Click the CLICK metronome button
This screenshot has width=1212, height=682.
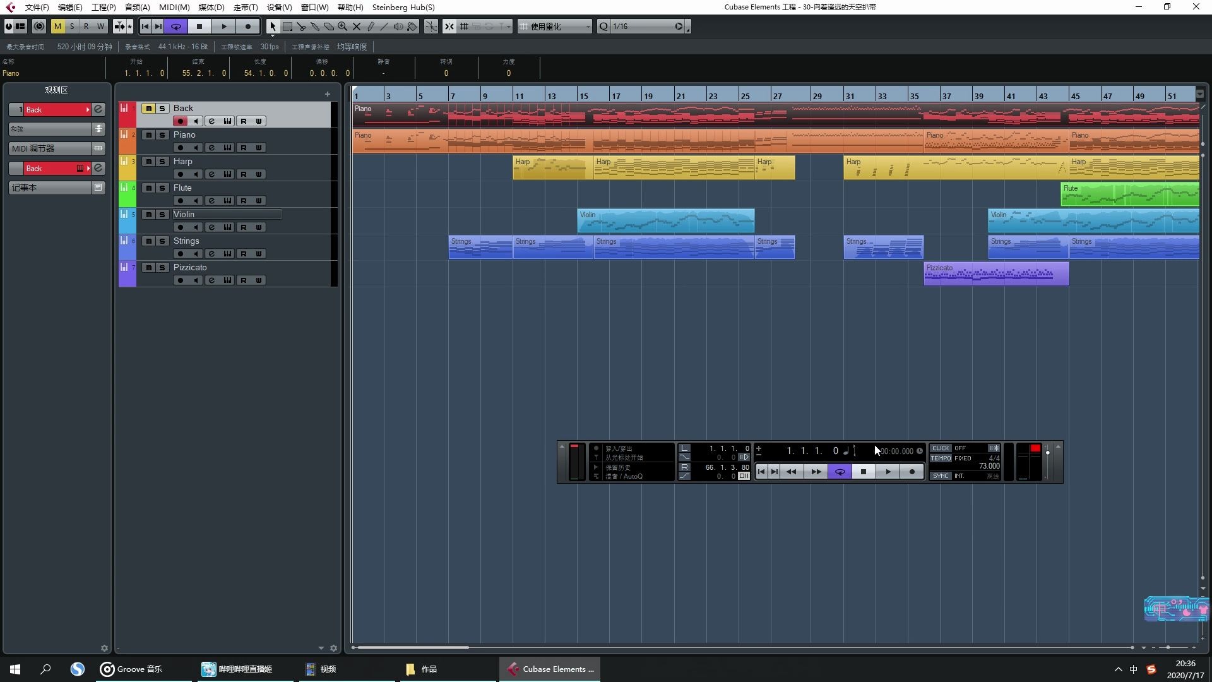[x=941, y=448]
